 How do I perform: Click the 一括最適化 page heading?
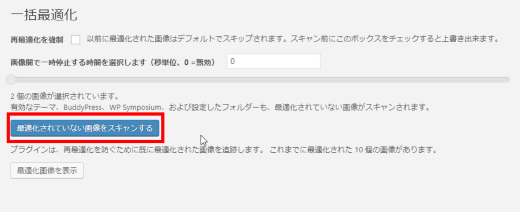(44, 16)
